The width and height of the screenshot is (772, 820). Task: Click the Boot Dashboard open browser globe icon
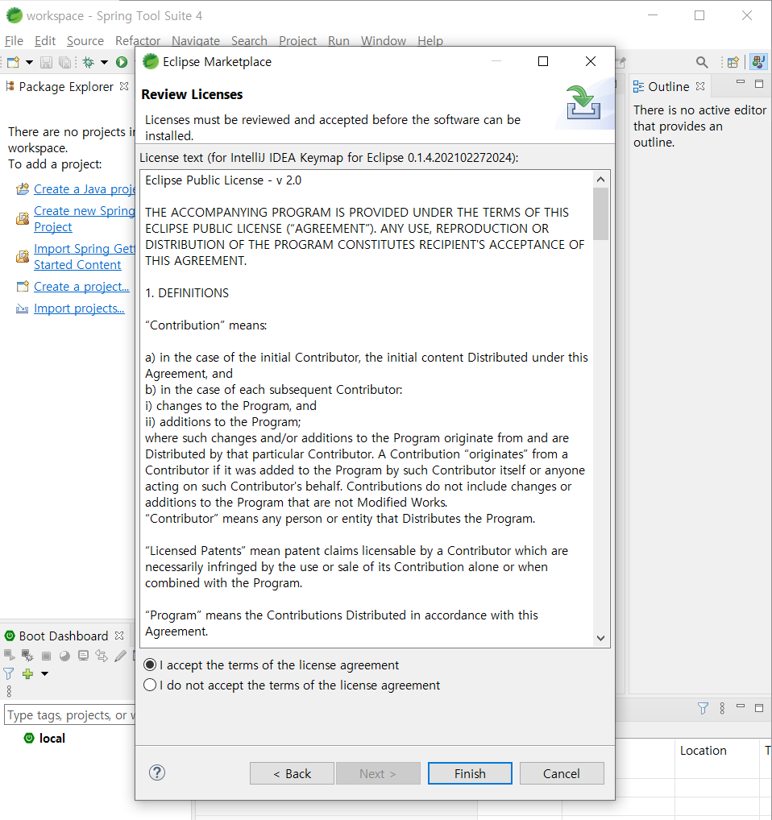pos(64,656)
